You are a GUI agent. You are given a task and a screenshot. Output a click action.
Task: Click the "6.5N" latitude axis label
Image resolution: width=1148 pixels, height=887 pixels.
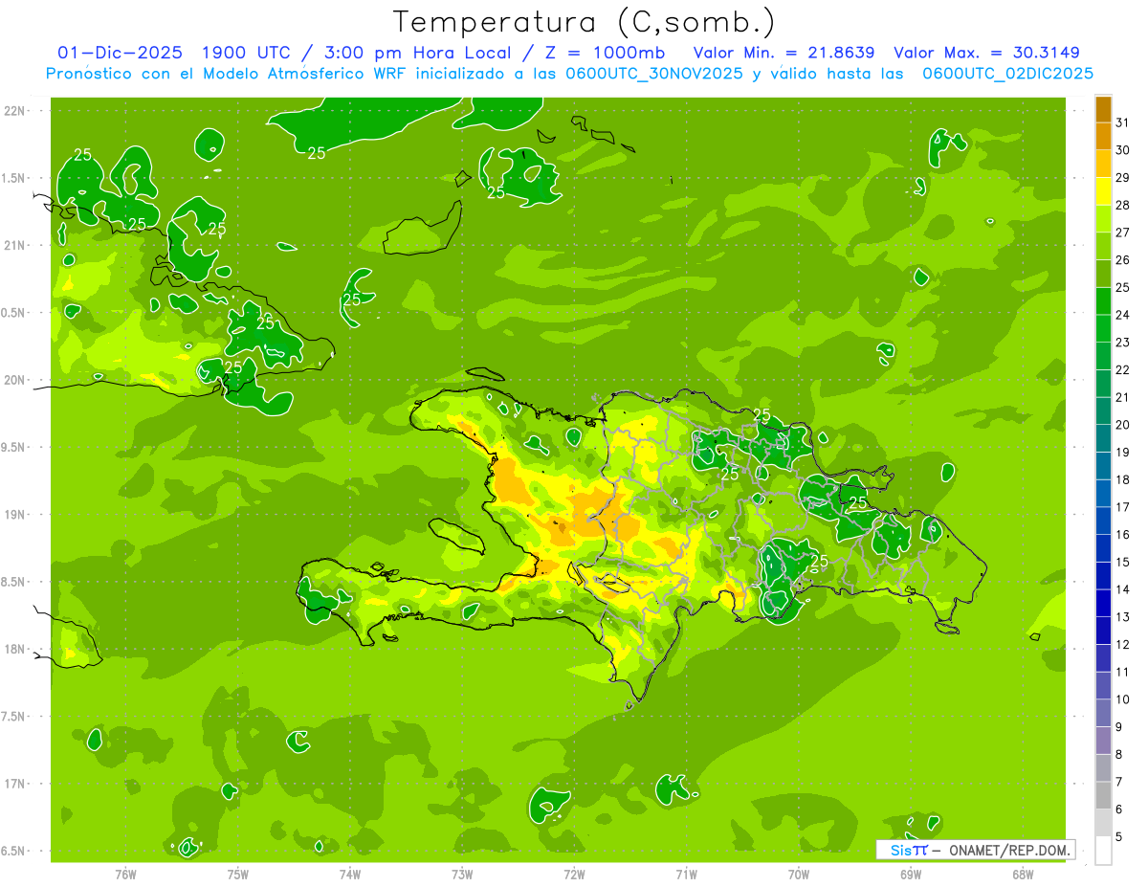point(14,851)
